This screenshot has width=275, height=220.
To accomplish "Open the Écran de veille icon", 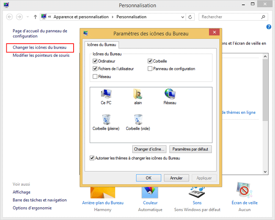I will 244,190.
